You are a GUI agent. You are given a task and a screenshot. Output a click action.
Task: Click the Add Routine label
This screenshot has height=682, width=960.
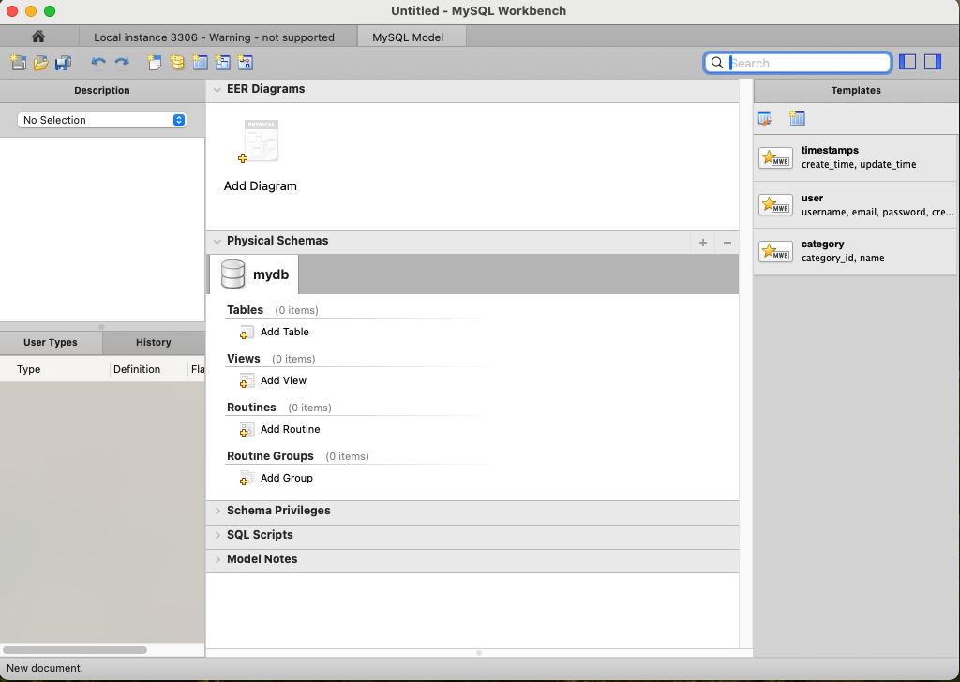click(291, 429)
